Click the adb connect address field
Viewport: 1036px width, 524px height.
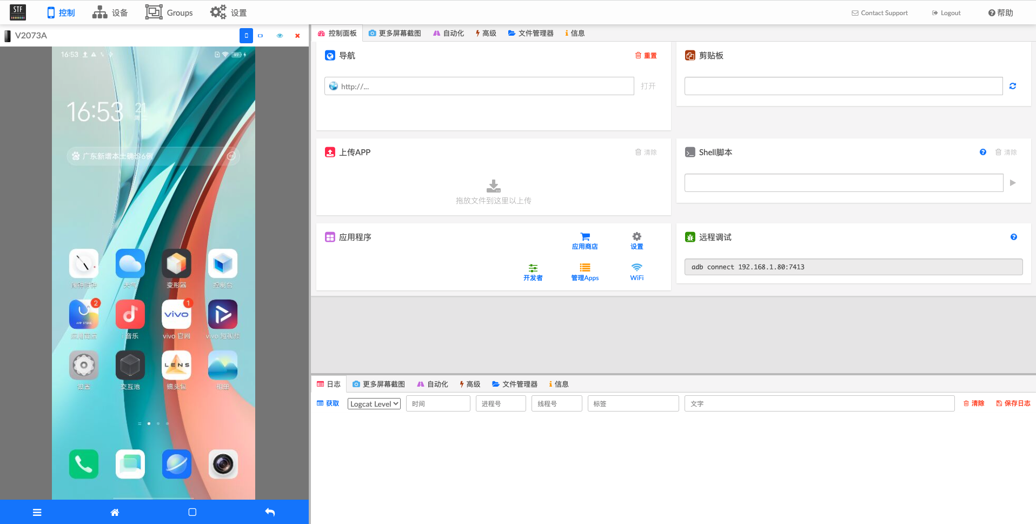(x=853, y=267)
